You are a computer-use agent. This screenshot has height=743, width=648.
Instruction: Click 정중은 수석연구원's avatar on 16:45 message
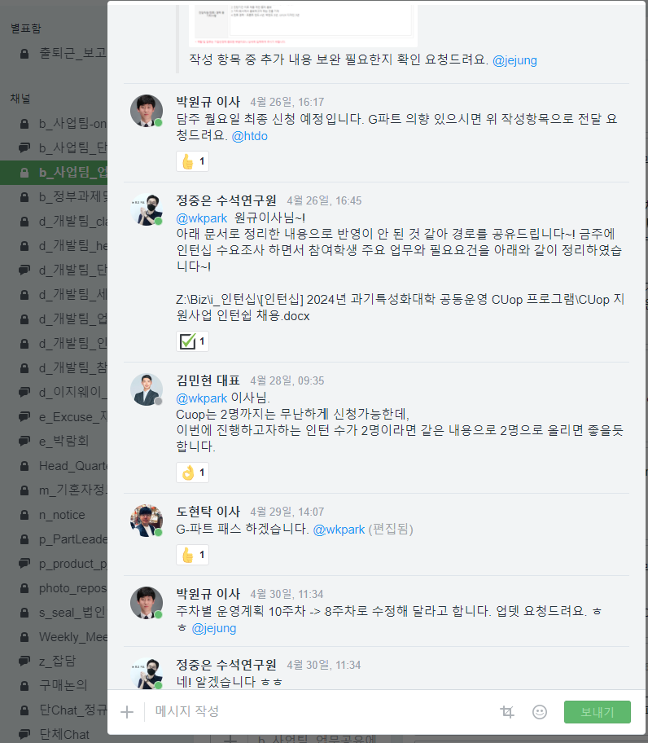pyautogui.click(x=147, y=210)
